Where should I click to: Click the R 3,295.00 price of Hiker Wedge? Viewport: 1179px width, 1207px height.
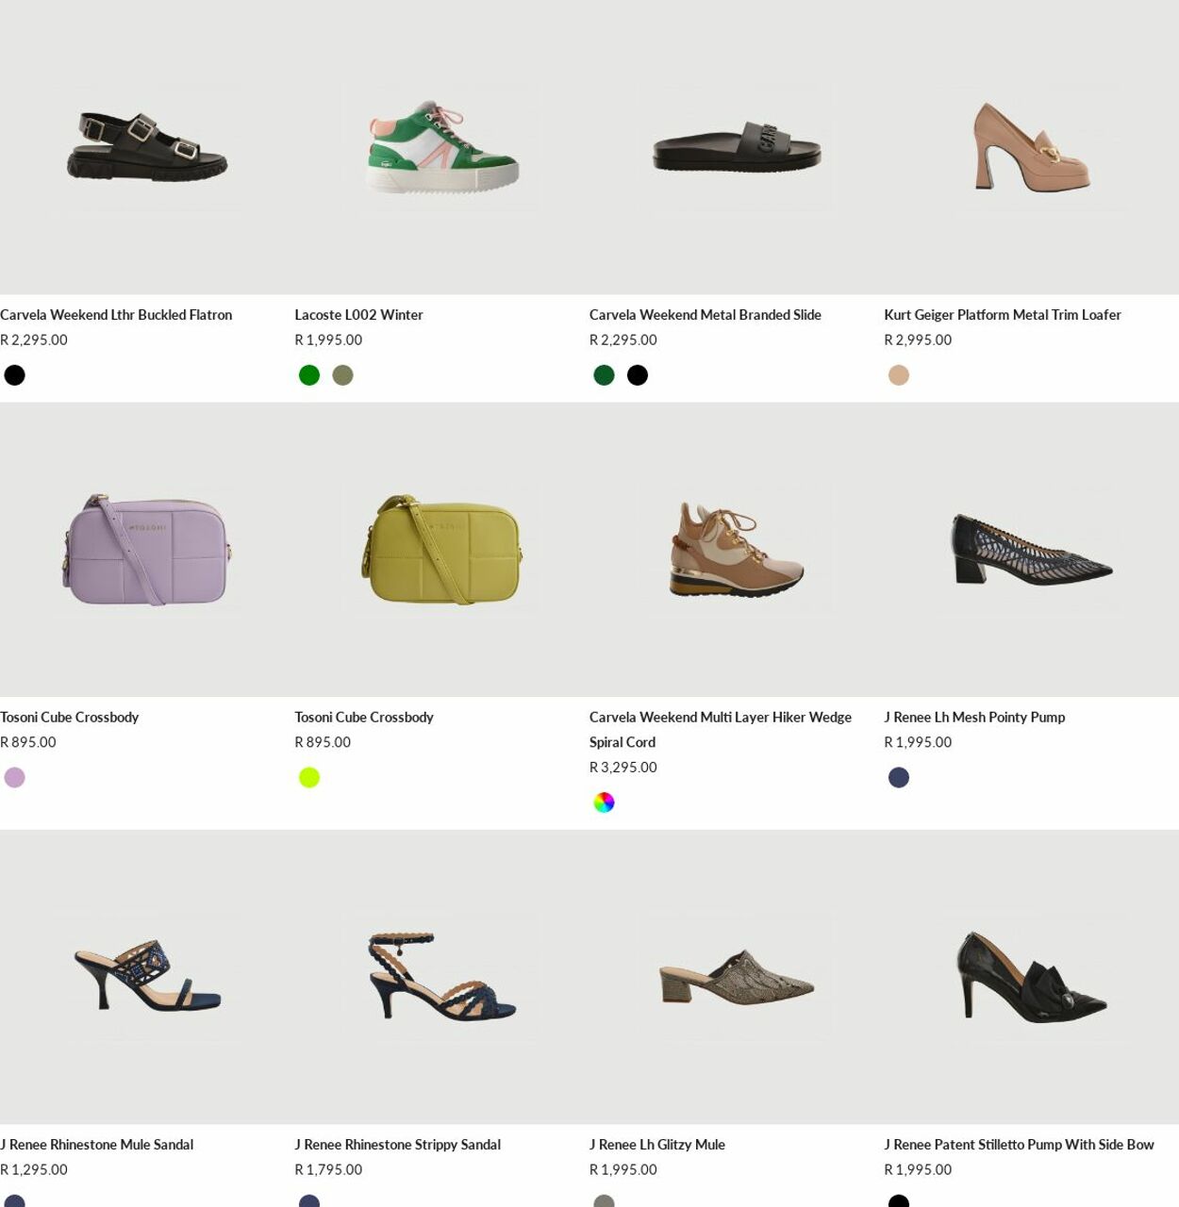(x=623, y=768)
